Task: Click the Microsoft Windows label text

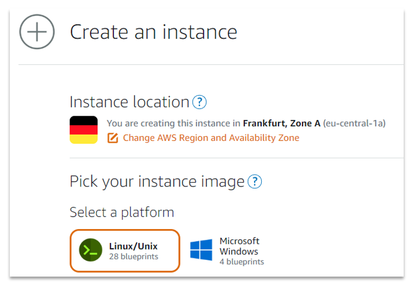Action: [239, 246]
